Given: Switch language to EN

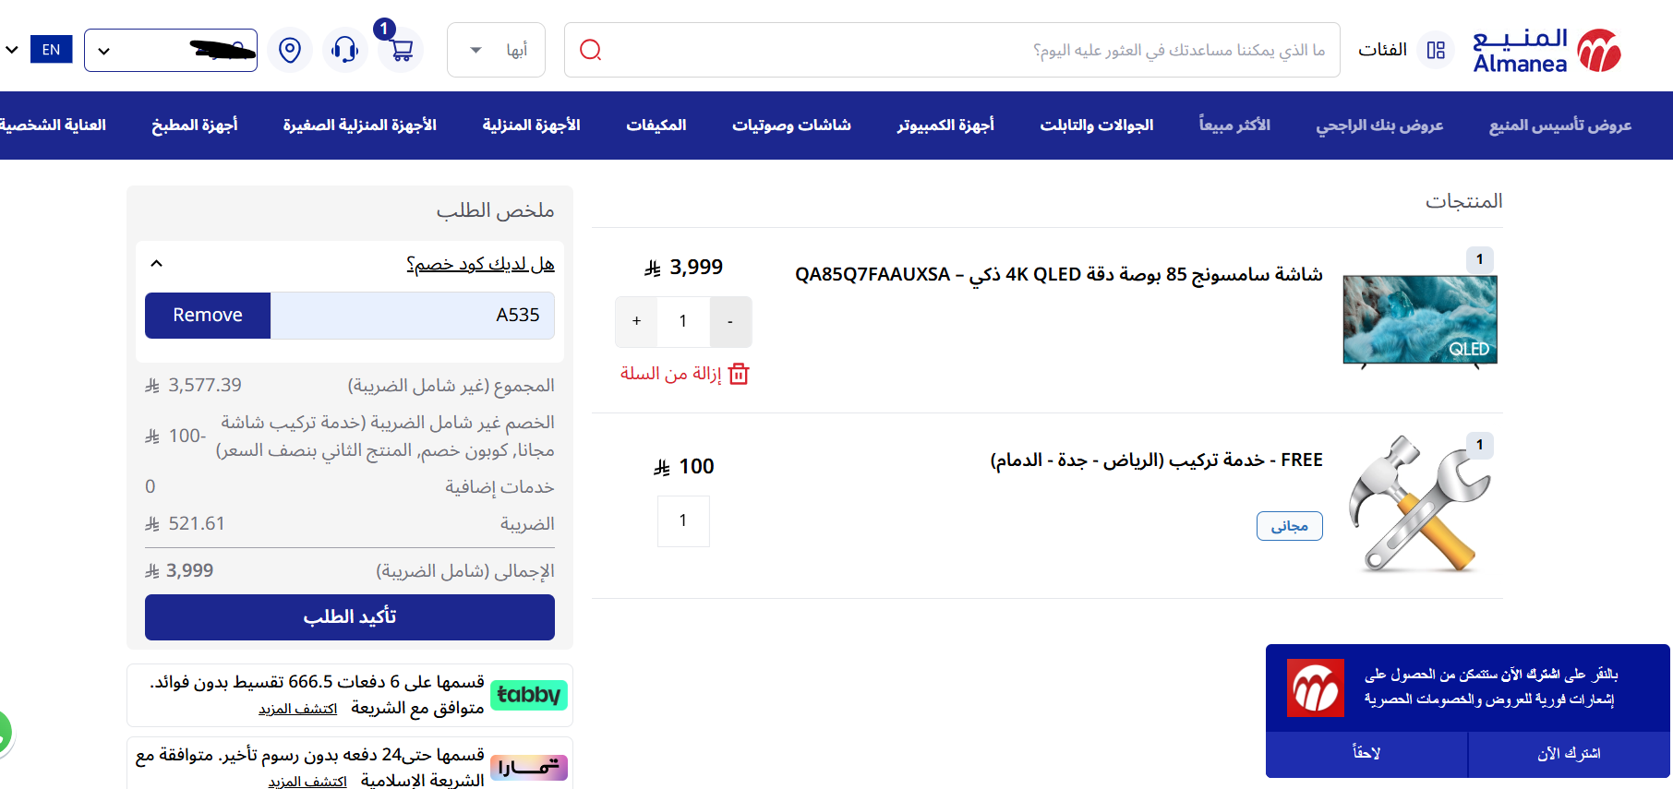Looking at the screenshot, I should pos(52,50).
